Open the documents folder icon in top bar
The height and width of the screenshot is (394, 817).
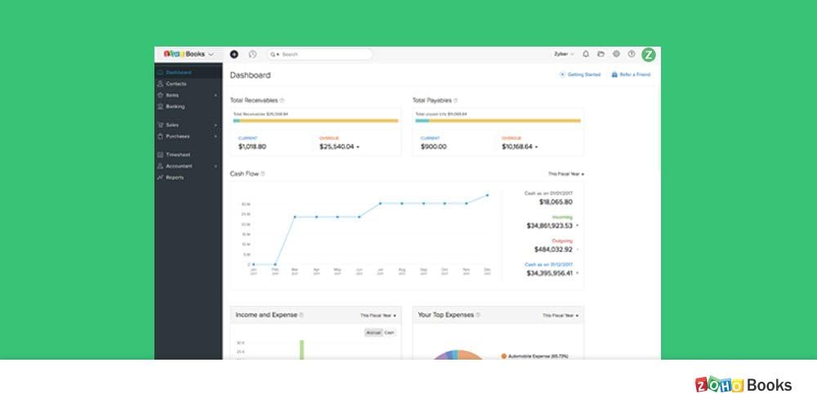[x=600, y=54]
